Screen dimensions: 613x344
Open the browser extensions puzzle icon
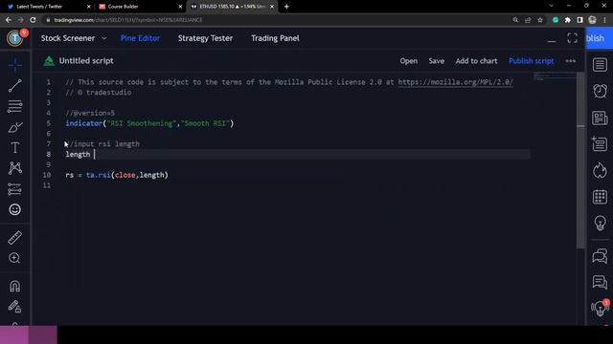[x=568, y=20]
